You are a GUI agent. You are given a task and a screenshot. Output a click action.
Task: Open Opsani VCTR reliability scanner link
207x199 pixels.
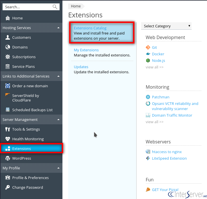click(175, 106)
